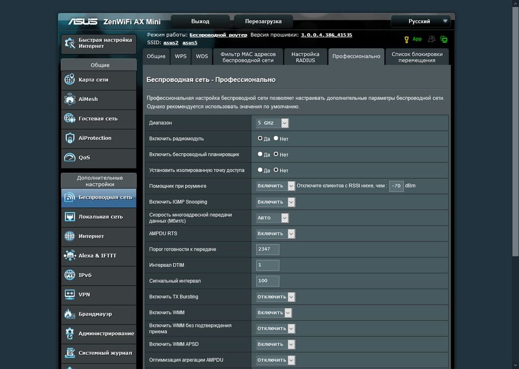The image size is (519, 369).
Task: Click the page vertical scrollbar
Action: 515,132
